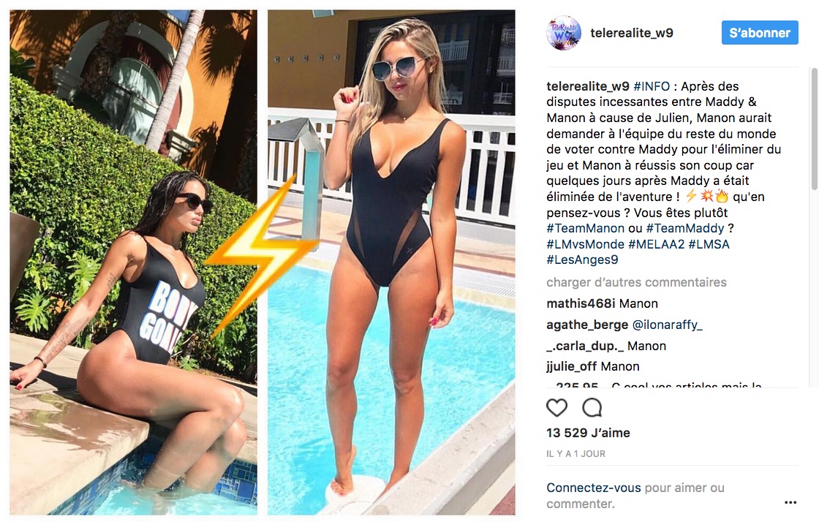
Task: Open the #LesAnges9 hashtag
Action: click(582, 260)
